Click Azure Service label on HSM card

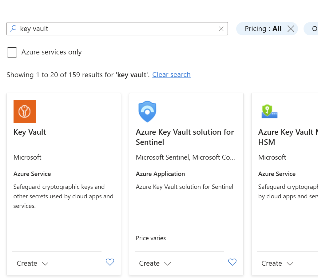(277, 174)
